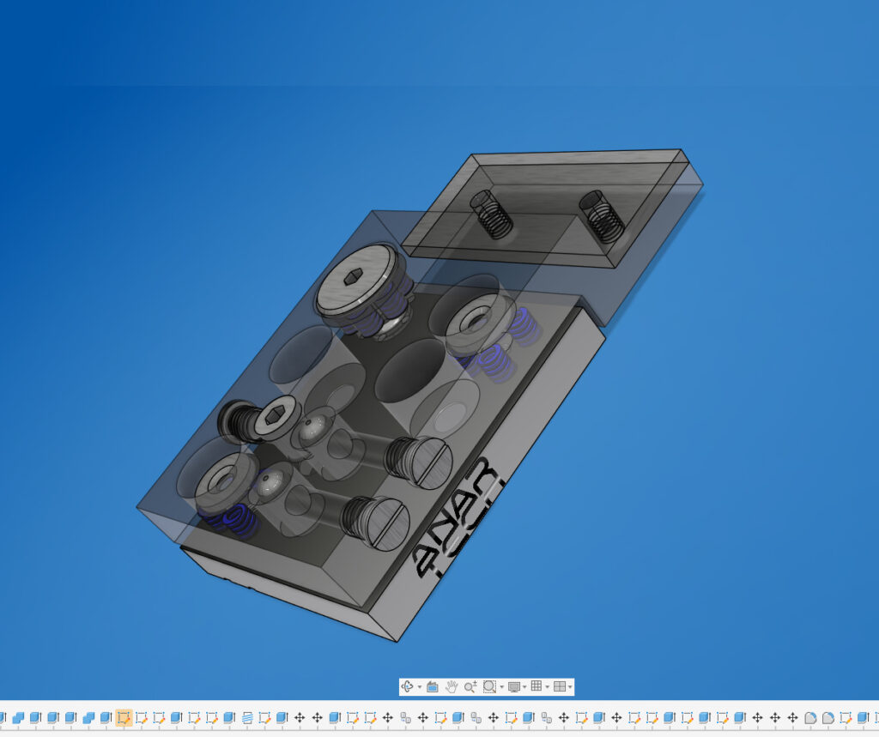Click the large hex-socket bolt head in model
The image size is (879, 737).
356,278
